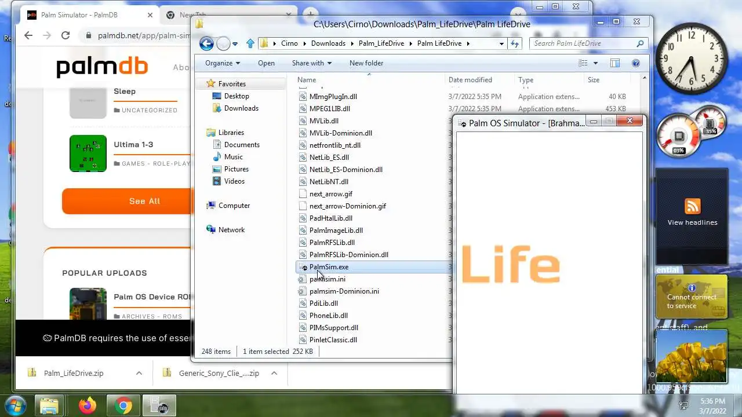This screenshot has width=742, height=417.
Task: Open the Documents library
Action: pos(242,145)
